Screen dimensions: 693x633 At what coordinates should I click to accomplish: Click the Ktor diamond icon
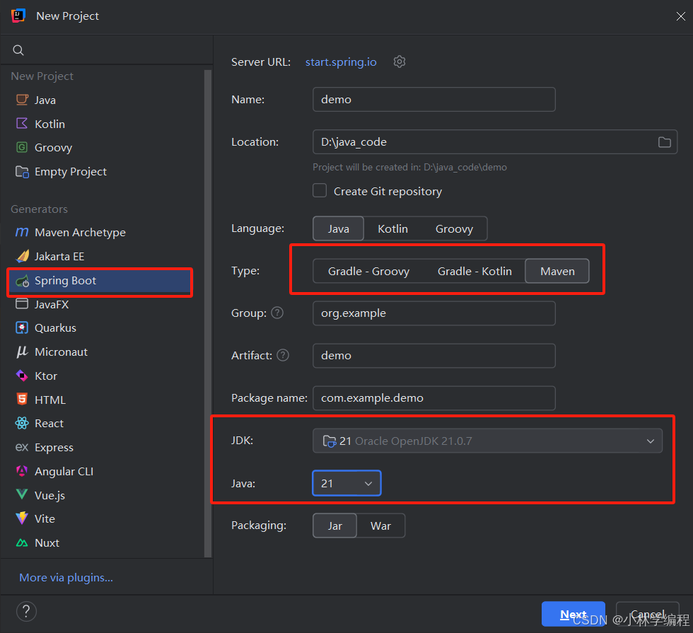coord(22,376)
